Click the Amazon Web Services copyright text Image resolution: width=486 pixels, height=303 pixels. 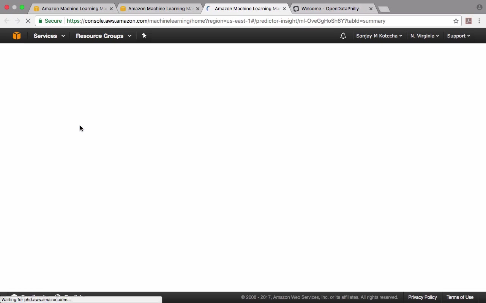pos(319,297)
